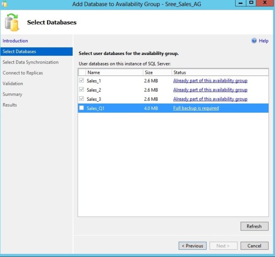
Task: Select the Select Data Synchronization step
Action: 31,62
